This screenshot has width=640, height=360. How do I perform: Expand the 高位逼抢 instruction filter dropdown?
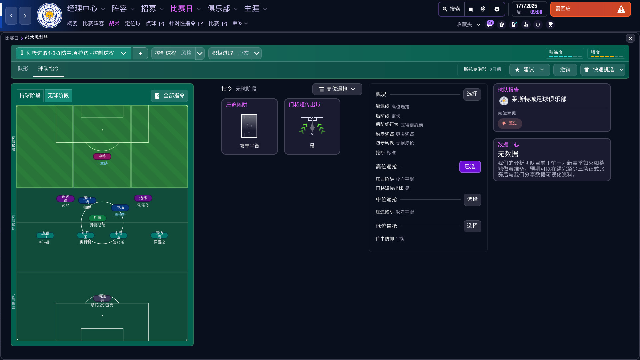pyautogui.click(x=337, y=89)
